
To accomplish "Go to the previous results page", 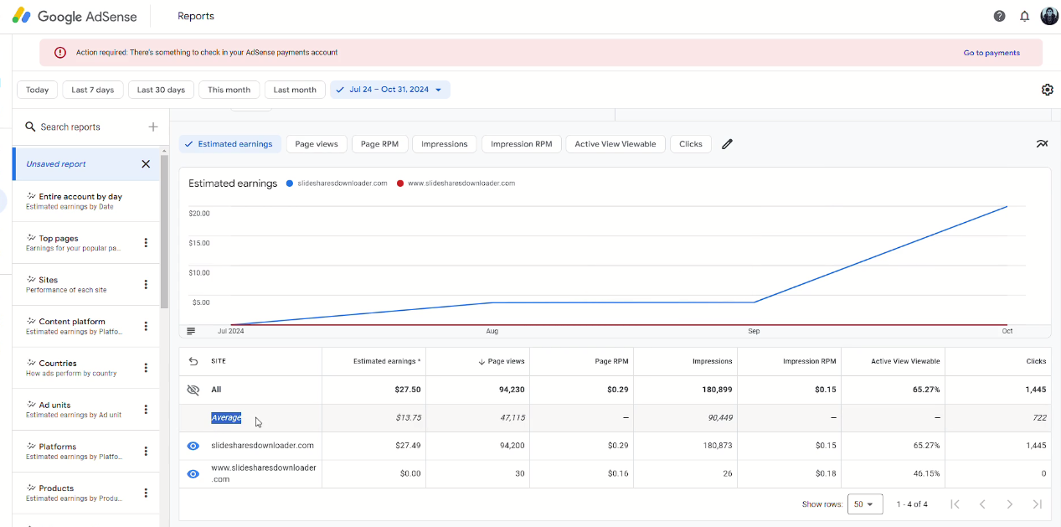I will pyautogui.click(x=982, y=504).
